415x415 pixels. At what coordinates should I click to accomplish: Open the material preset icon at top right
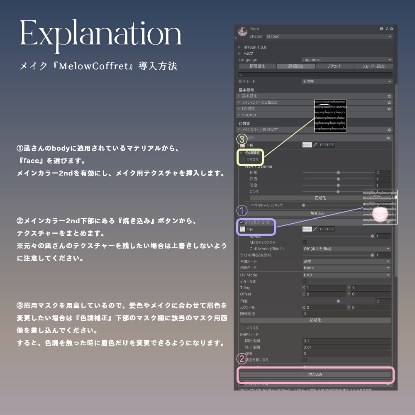(x=386, y=29)
